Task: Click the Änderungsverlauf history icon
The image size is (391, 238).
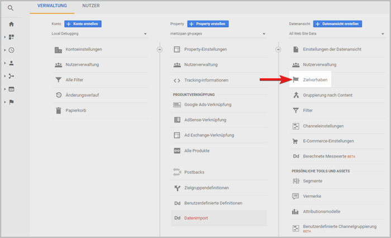Action: click(59, 95)
